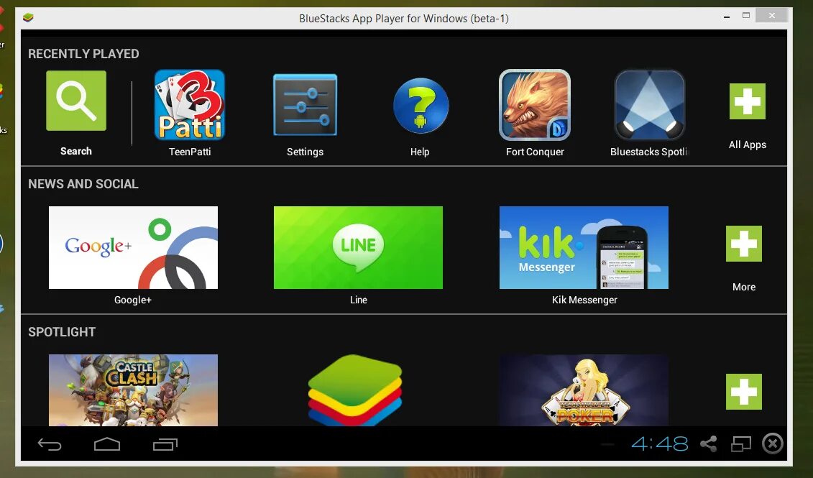Open Bluestacks Spotlight app icon

point(649,105)
